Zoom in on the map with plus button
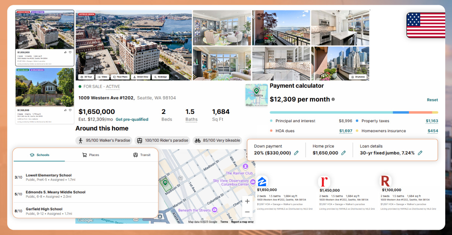Image resolution: width=452 pixels, height=235 pixels. pos(247,201)
